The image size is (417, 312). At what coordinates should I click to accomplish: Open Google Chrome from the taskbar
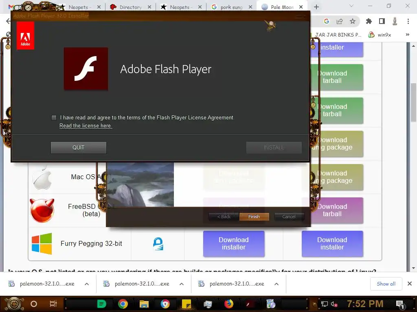[123, 304]
